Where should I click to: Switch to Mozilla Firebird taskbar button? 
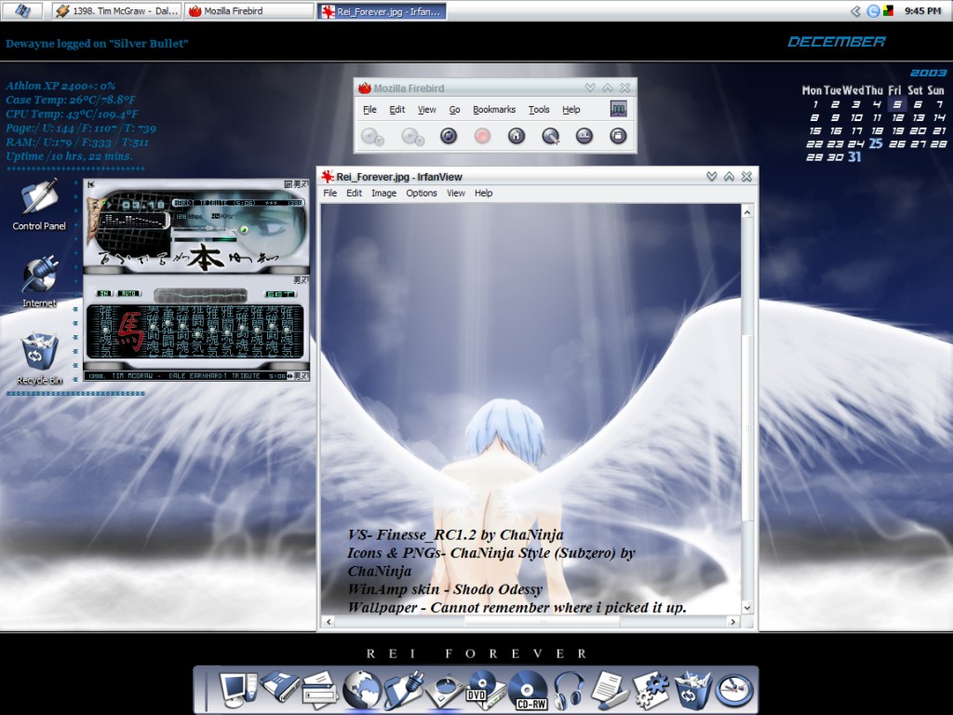tap(249, 11)
